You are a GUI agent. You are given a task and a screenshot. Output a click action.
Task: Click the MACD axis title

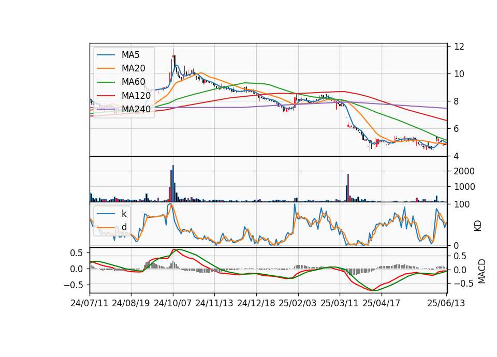point(482,271)
